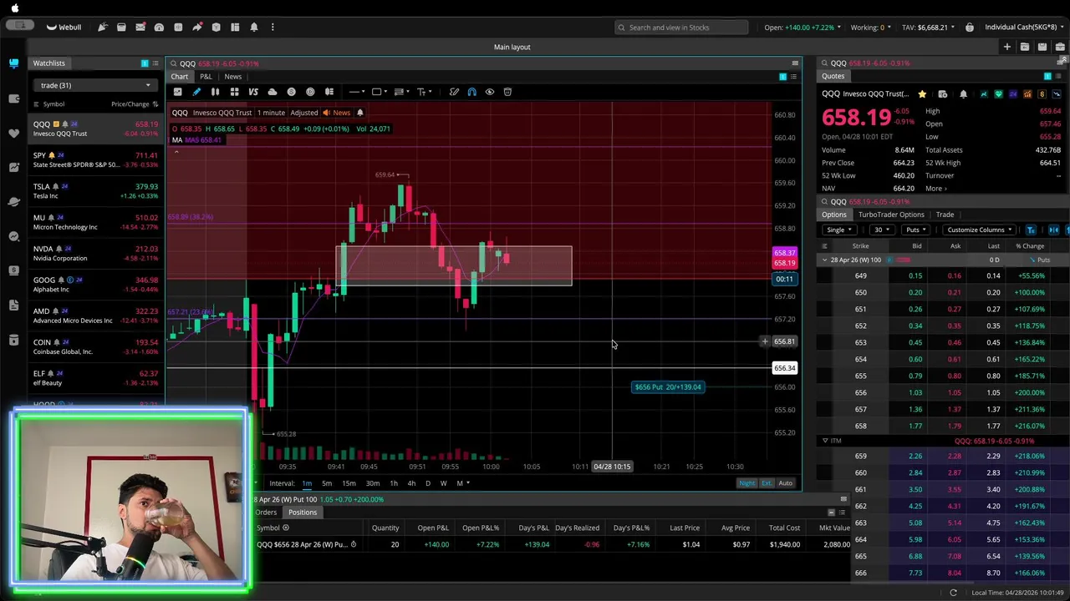Open the notifications bell in top bar
Image resolution: width=1070 pixels, height=601 pixels.
[x=253, y=27]
